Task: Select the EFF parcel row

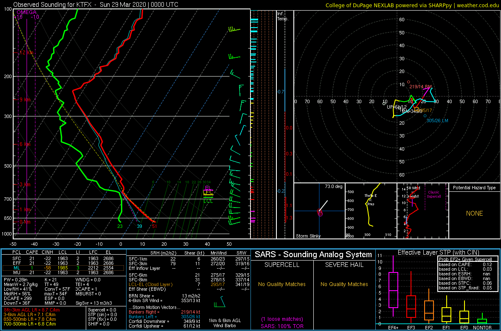Action: coord(63,263)
